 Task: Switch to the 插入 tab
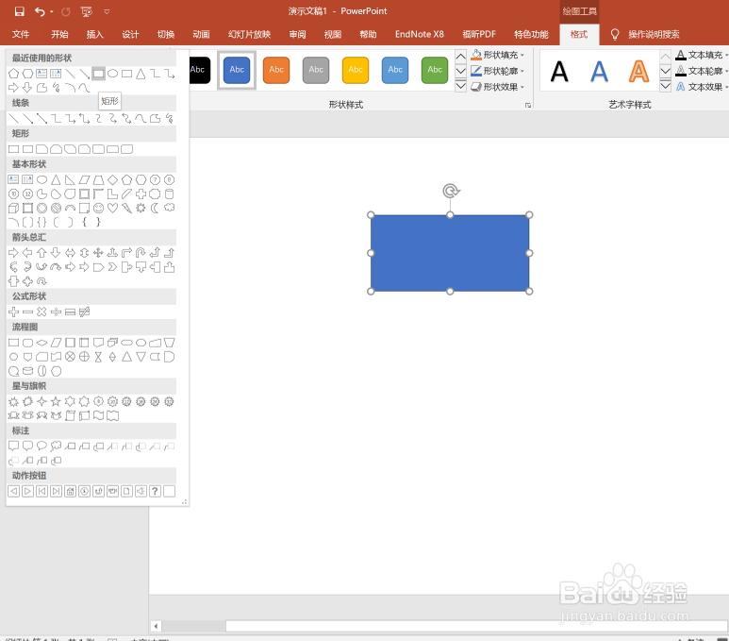tap(95, 34)
